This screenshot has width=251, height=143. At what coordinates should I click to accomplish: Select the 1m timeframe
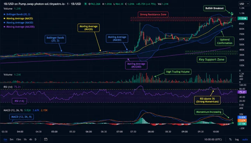[x=5, y=139]
